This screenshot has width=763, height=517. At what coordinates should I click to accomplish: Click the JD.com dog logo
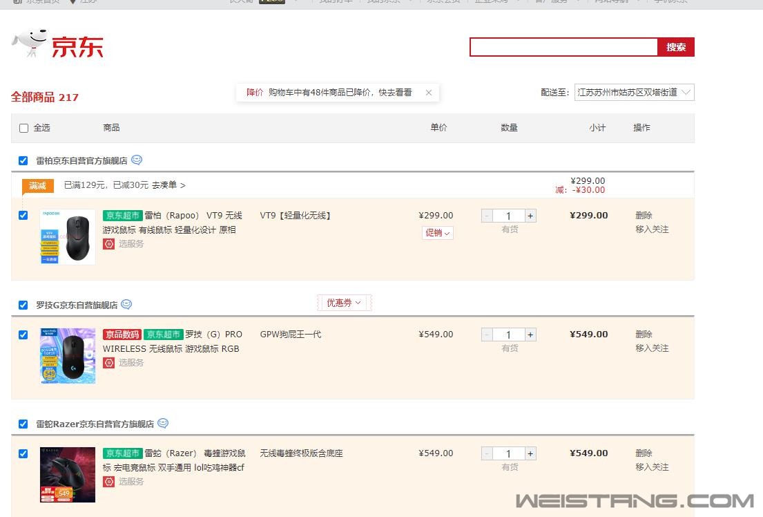click(x=57, y=45)
